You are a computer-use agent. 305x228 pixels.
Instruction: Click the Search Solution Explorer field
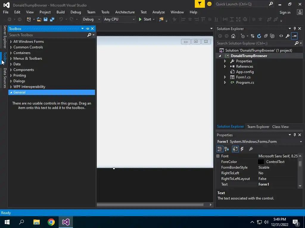[x=255, y=43]
